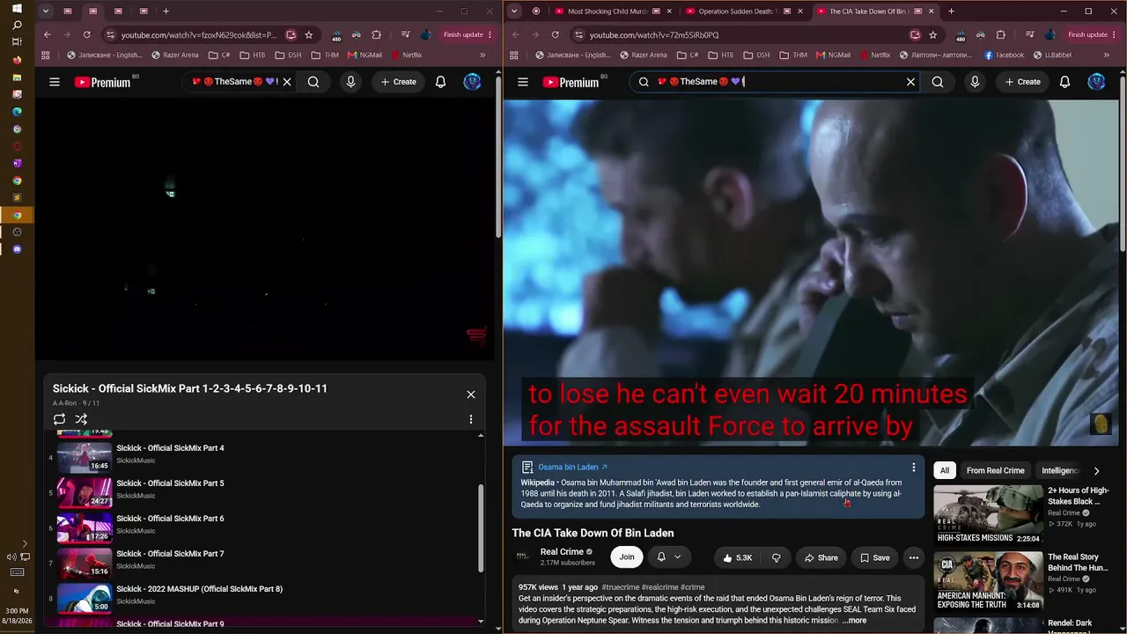The image size is (1127, 634).
Task: Start voice search in left YouTube window
Action: (350, 82)
